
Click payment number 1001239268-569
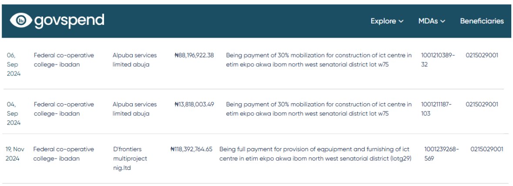coord(441,154)
